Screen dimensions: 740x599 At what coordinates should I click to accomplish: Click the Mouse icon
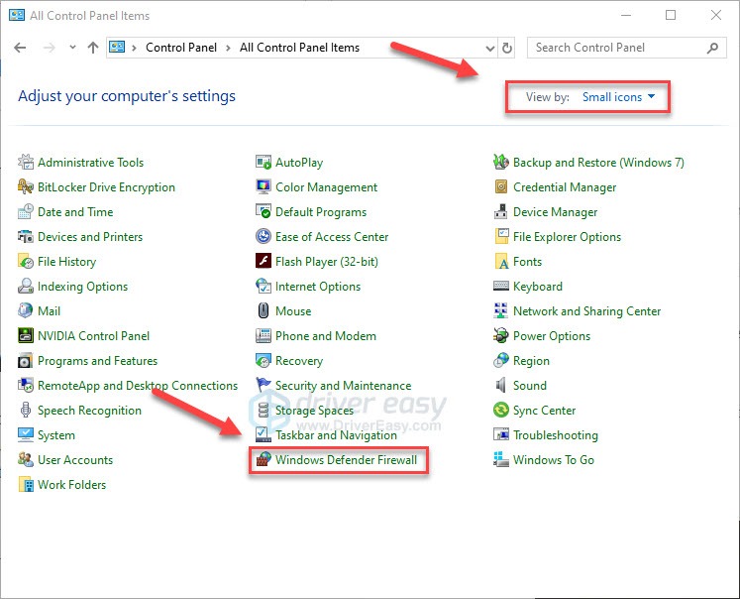264,310
